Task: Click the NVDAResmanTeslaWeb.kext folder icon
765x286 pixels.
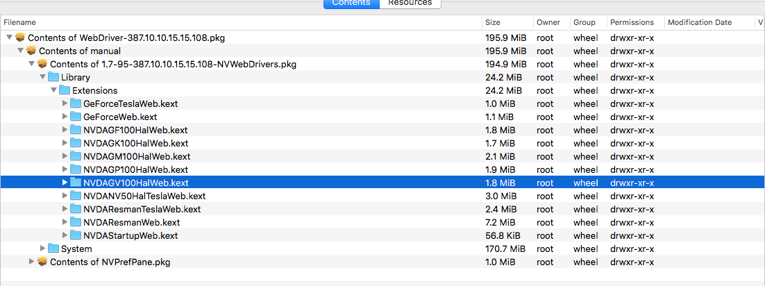Action: 76,209
